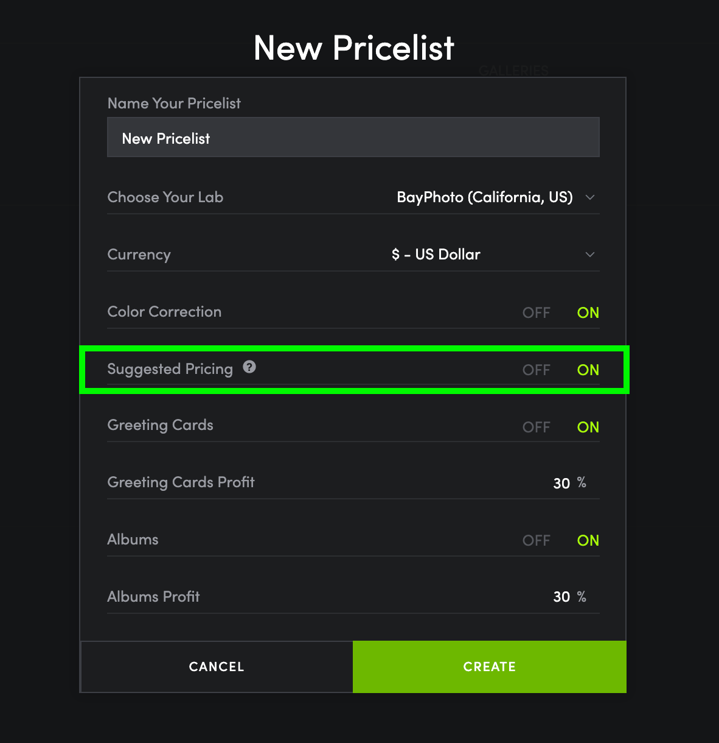Edit the Albums Profit percentage value
719x743 pixels.
(561, 597)
